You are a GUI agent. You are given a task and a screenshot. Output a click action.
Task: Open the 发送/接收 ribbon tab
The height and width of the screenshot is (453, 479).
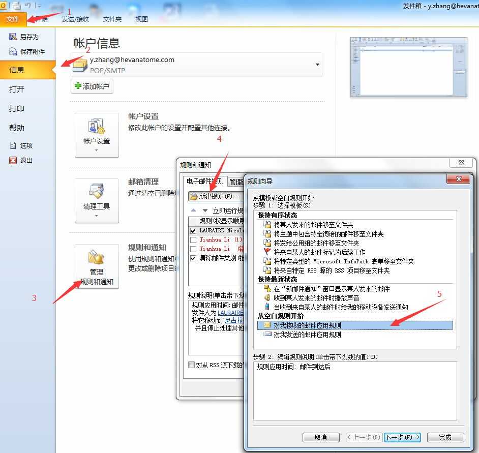tap(75, 19)
